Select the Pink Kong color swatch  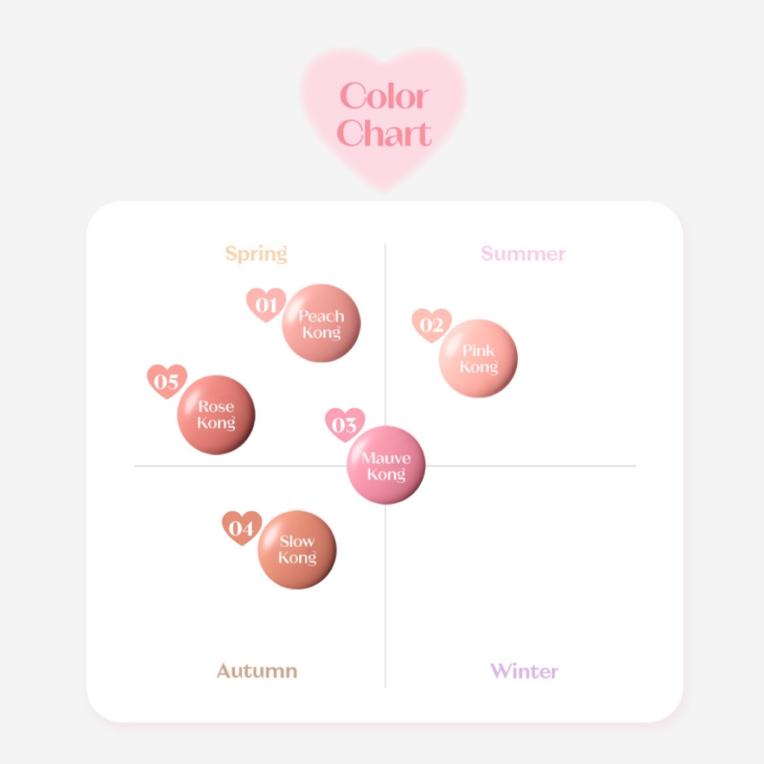tap(478, 359)
